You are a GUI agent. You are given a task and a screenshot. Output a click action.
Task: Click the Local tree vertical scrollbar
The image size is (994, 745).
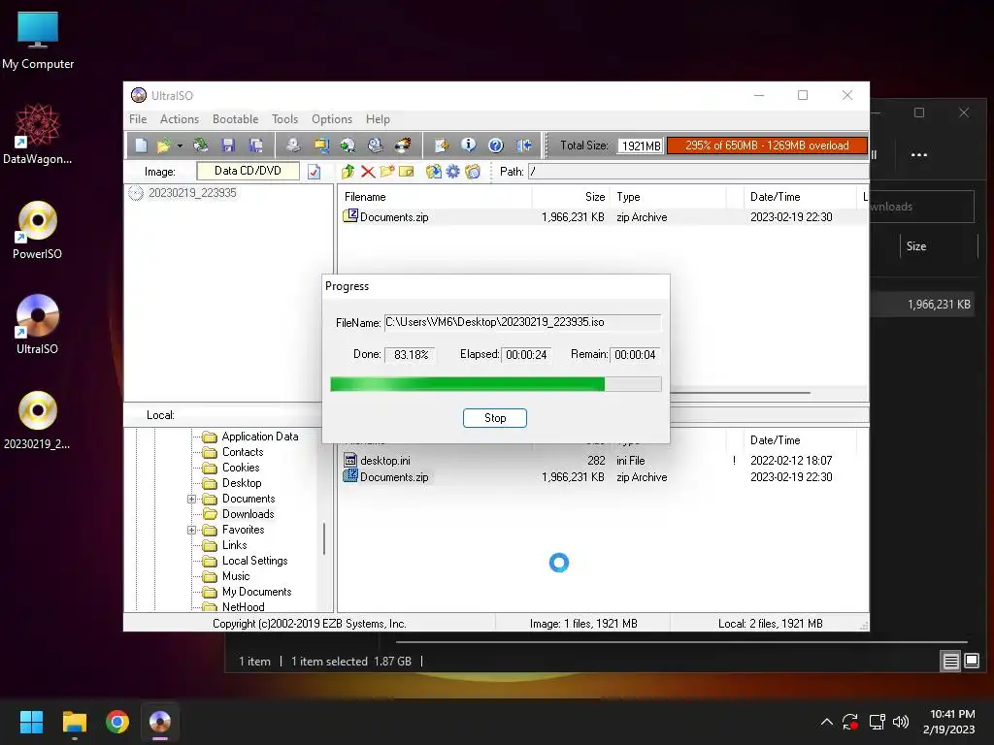324,538
